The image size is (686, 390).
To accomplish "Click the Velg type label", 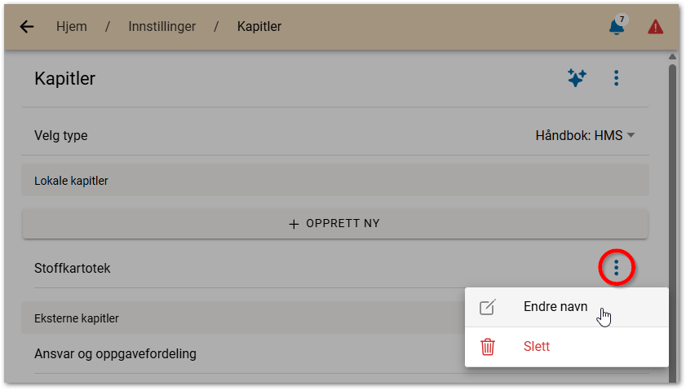I will point(61,135).
